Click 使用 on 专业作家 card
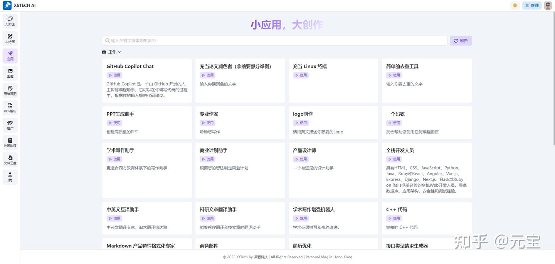Image resolution: width=555 pixels, height=264 pixels. point(207,123)
